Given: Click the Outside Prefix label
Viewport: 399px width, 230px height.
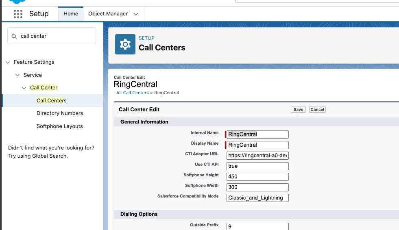Looking at the screenshot, I should [204, 225].
